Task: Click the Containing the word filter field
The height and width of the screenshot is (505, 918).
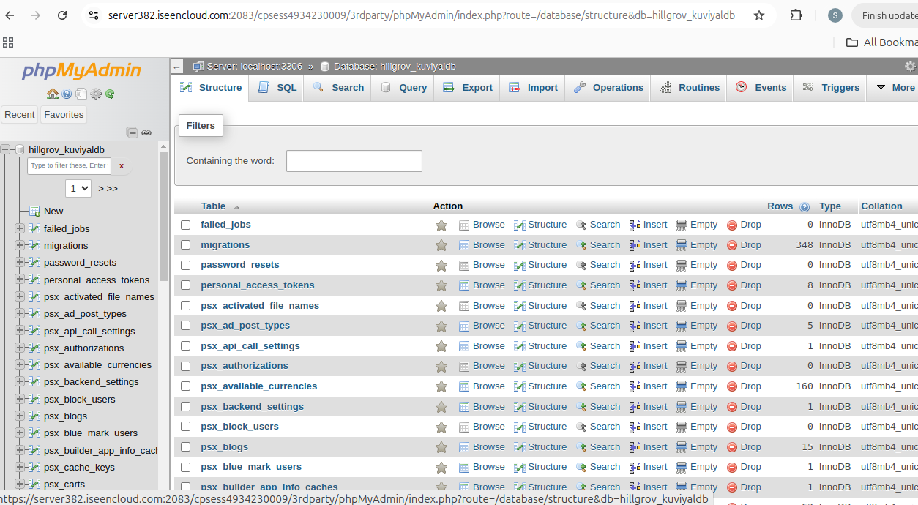Action: 354,161
